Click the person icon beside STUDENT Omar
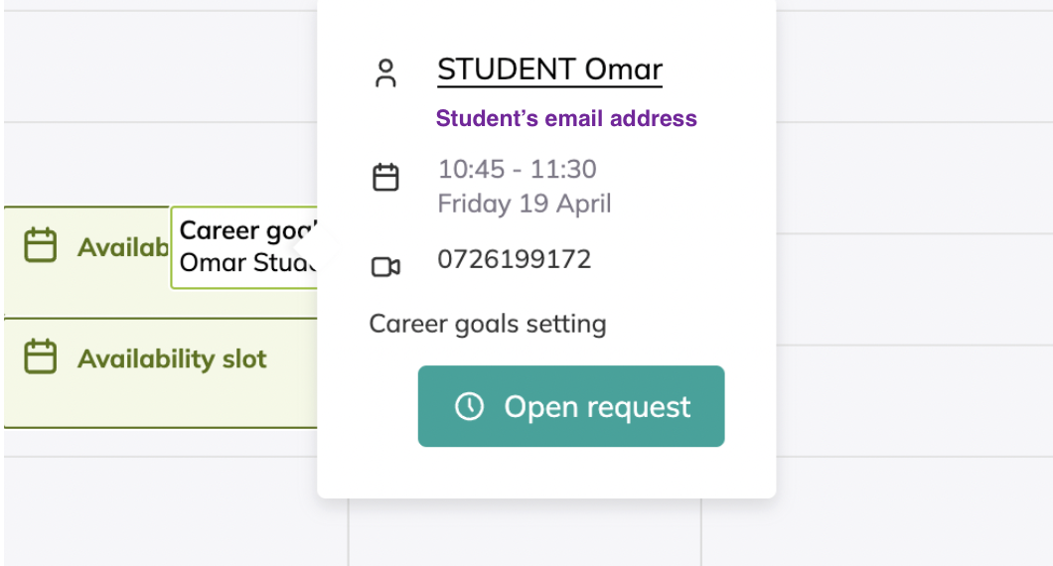This screenshot has width=1053, height=566. pyautogui.click(x=385, y=72)
